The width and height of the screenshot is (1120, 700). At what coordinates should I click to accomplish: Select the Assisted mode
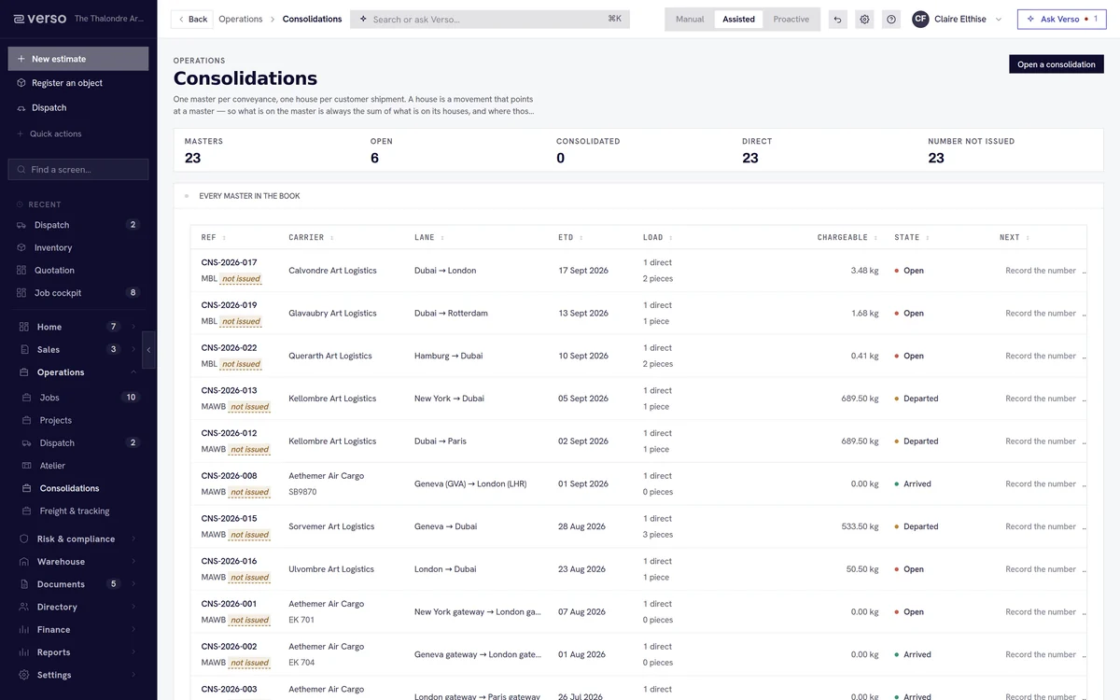pos(738,19)
